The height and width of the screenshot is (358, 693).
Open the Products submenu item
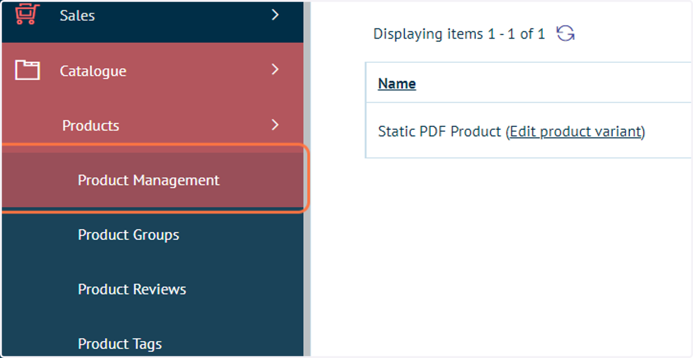[x=152, y=125]
